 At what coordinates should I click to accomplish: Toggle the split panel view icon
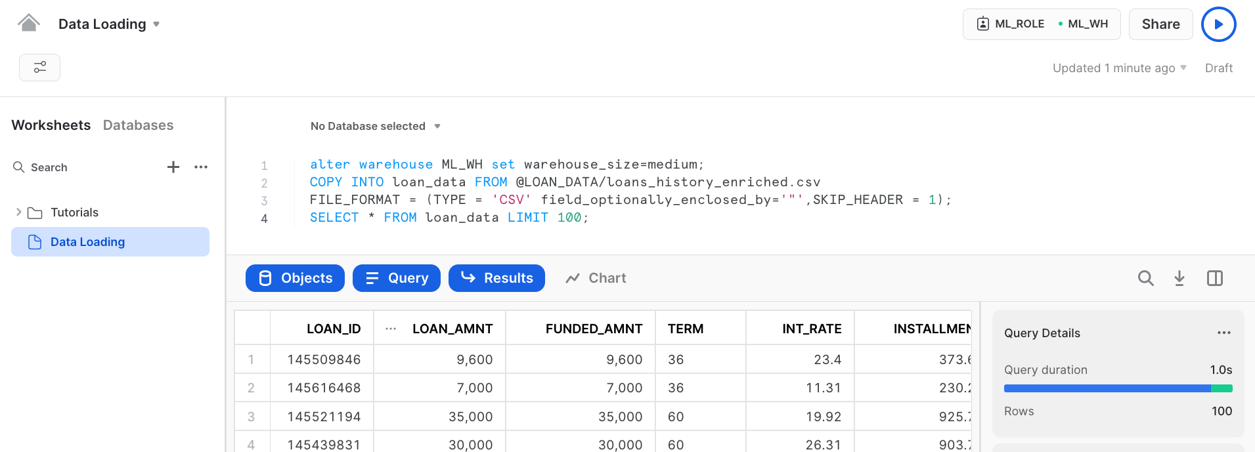(1214, 278)
